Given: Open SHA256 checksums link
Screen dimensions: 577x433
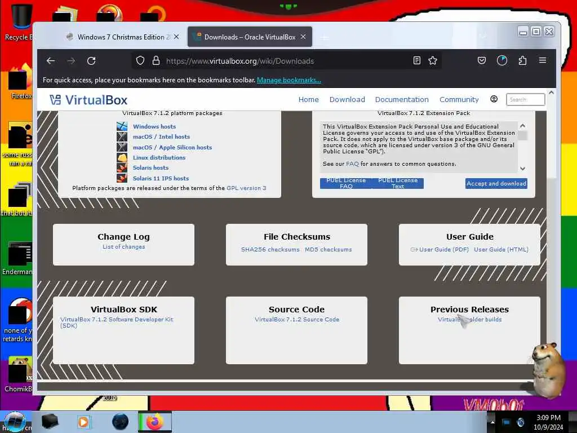Looking at the screenshot, I should coord(270,249).
